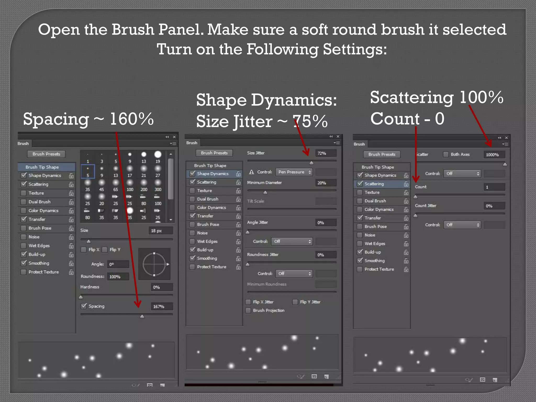Select Brush tab in the left panel
The image size is (536, 402).
[x=24, y=143]
